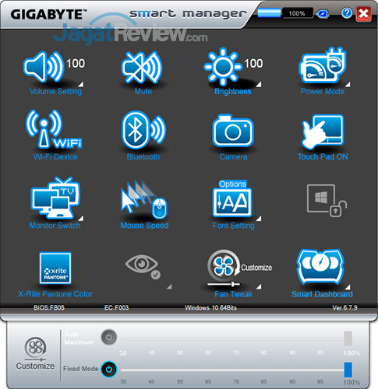Image resolution: width=378 pixels, height=389 pixels.
Task: Toggle the Wi-Fi Device antenna icon
Action: click(54, 129)
